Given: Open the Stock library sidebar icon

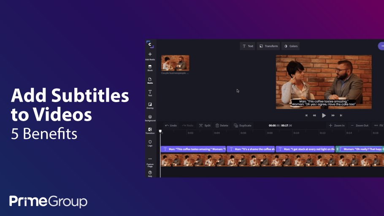Looking at the screenshot, I should tap(150, 68).
